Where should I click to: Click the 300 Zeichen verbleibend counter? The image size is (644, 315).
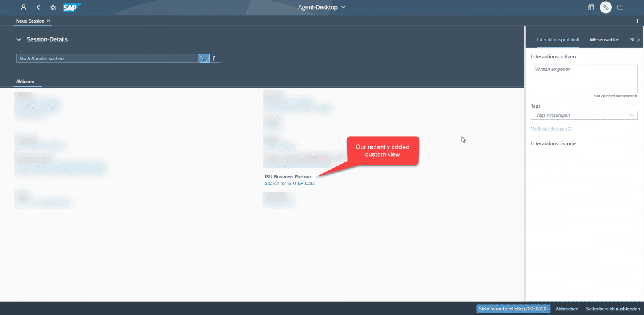pos(615,96)
